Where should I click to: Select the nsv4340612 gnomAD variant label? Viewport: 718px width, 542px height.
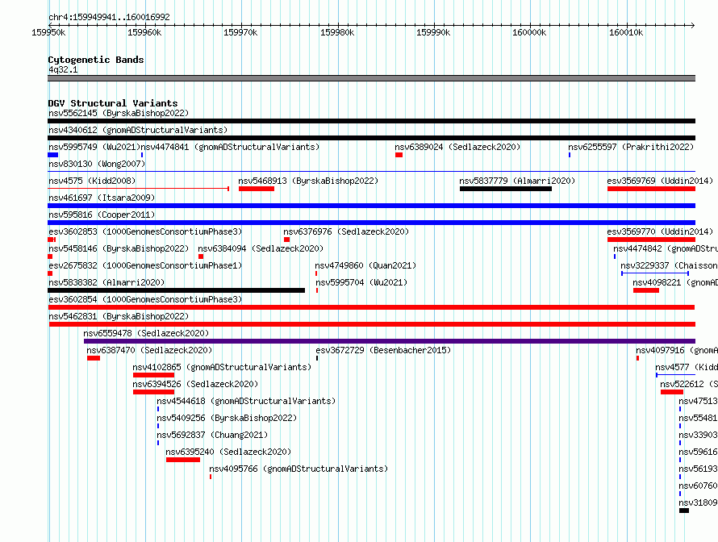(x=138, y=130)
